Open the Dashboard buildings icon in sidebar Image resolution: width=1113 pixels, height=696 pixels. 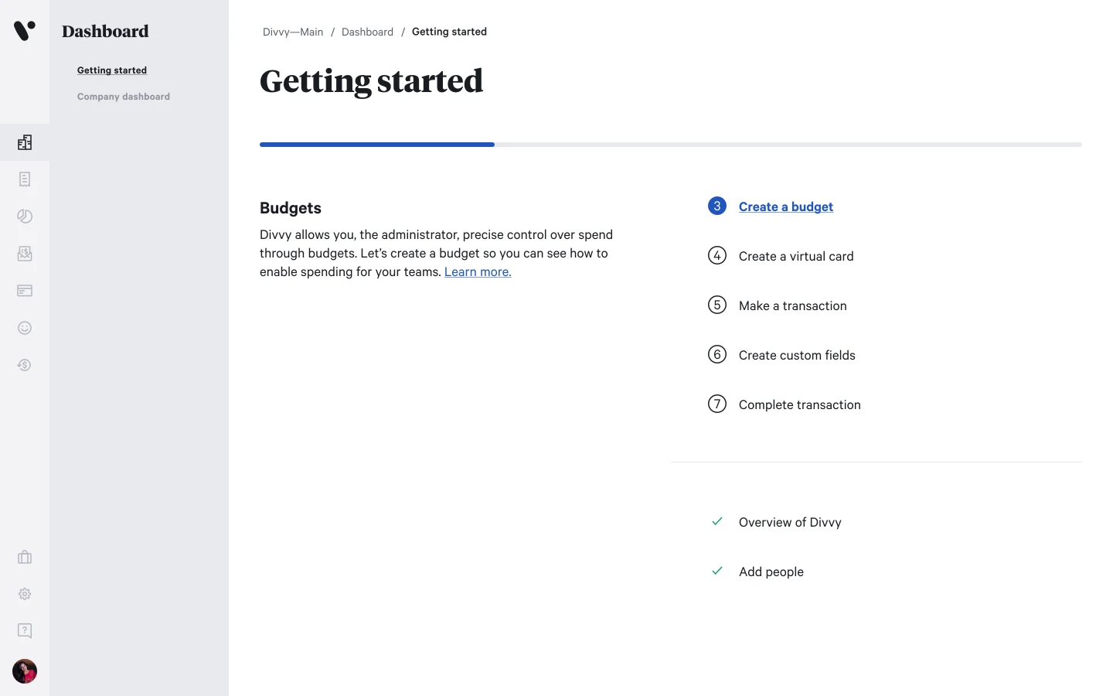[25, 142]
